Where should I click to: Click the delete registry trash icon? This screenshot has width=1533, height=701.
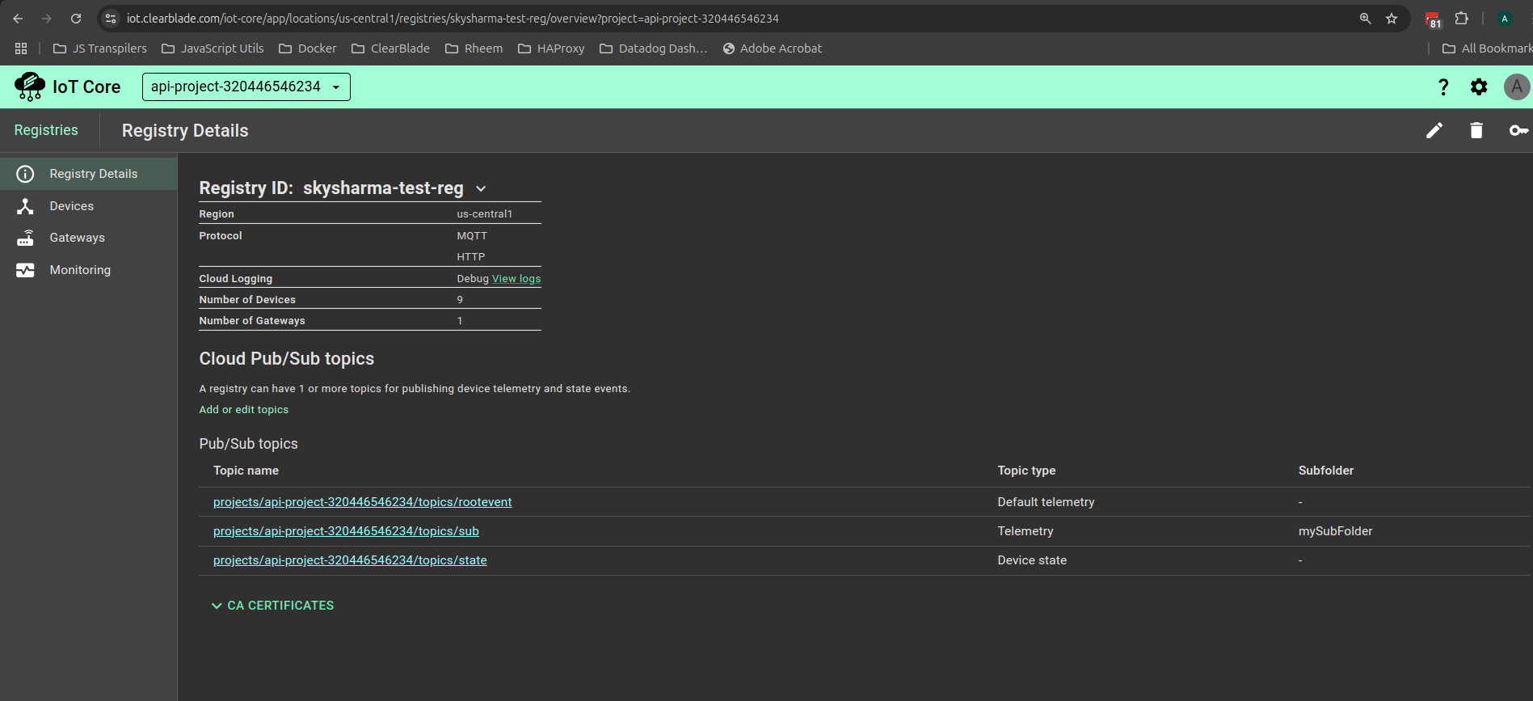point(1476,131)
